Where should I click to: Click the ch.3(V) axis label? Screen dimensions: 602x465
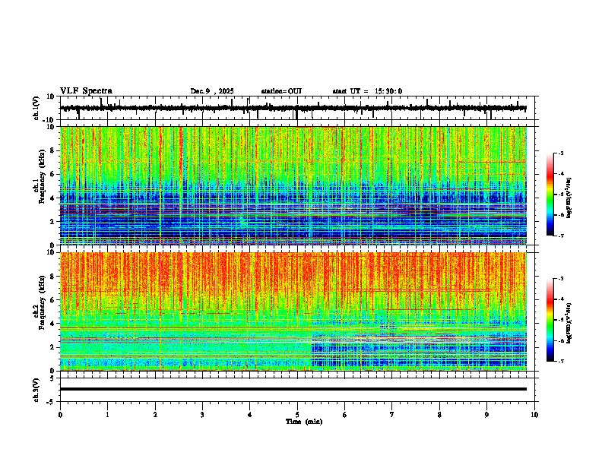tap(36, 391)
